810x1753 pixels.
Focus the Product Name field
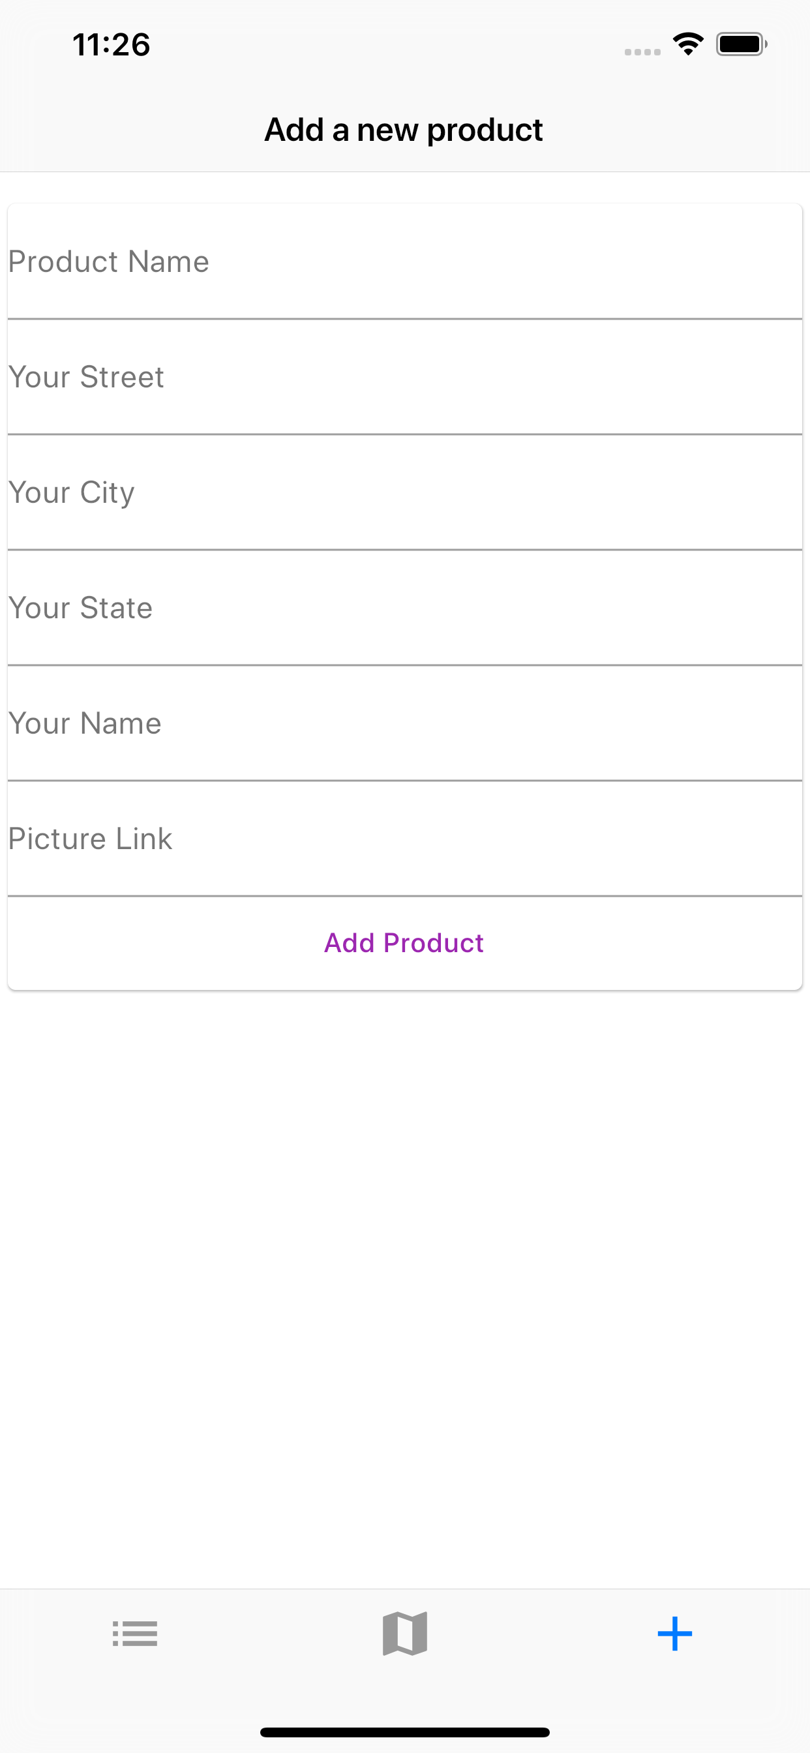[405, 262]
